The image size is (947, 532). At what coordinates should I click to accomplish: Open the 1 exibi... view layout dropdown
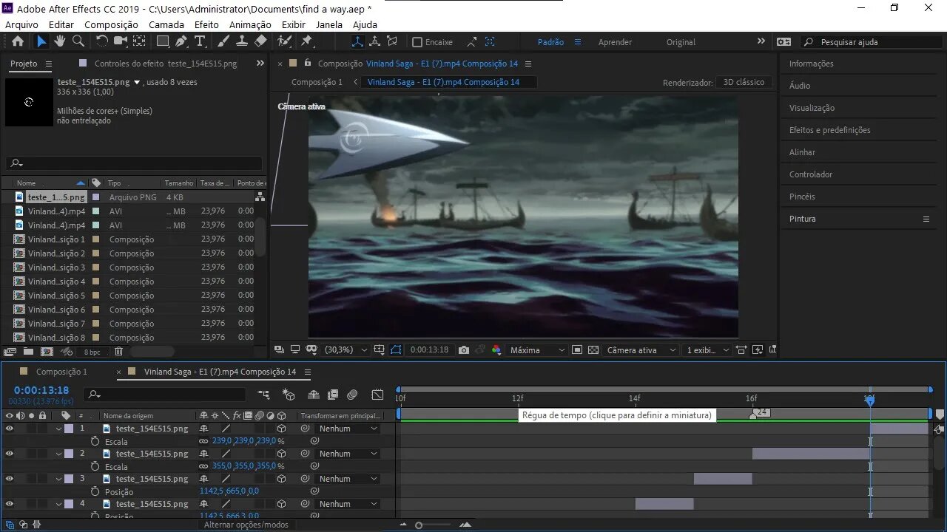coord(707,349)
